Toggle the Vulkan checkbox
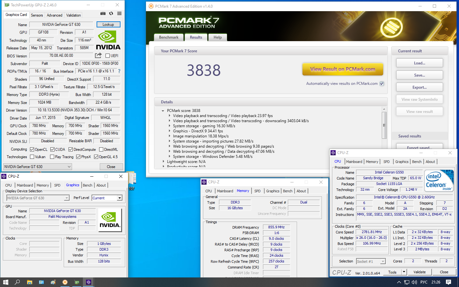Image resolution: width=459 pixels, height=287 pixels. click(32, 157)
